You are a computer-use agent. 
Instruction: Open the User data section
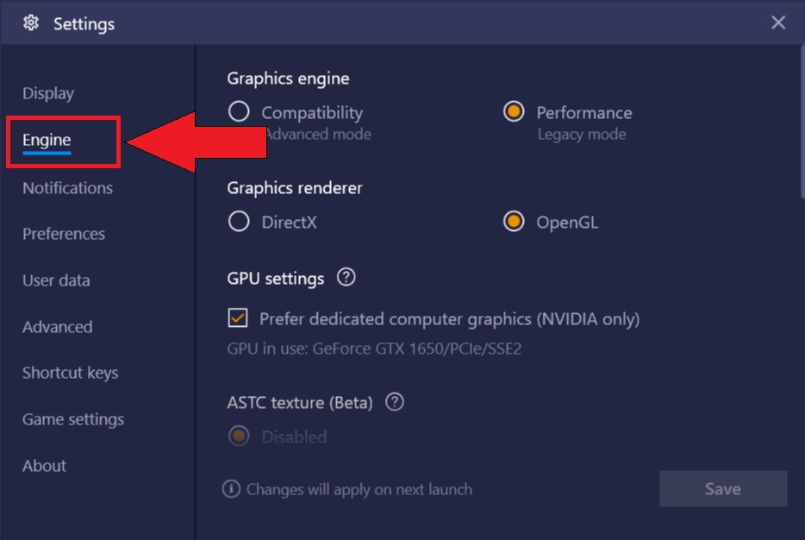57,280
